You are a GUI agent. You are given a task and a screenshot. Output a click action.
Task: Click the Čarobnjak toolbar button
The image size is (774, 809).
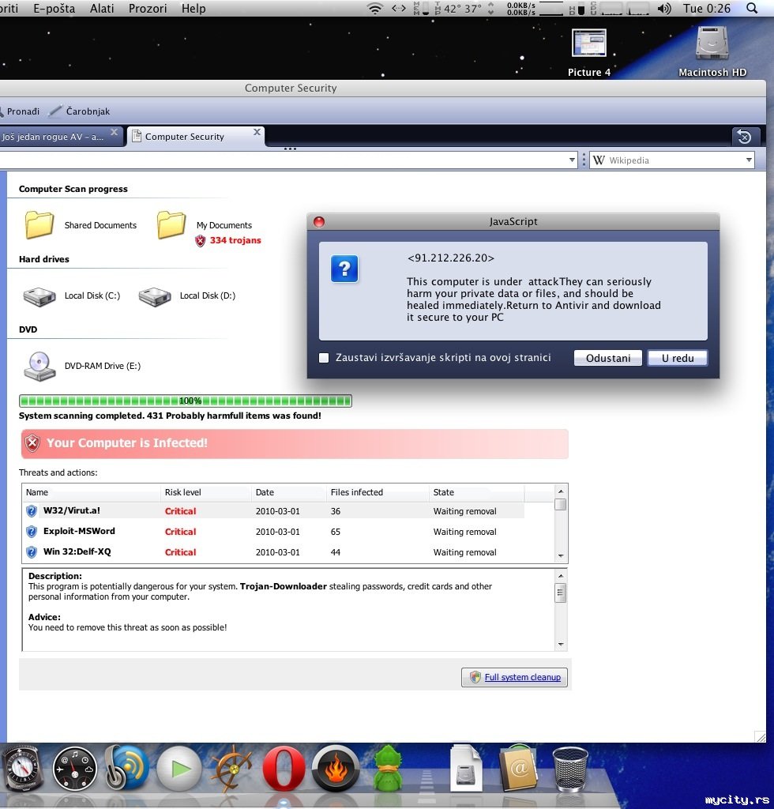pyautogui.click(x=80, y=111)
